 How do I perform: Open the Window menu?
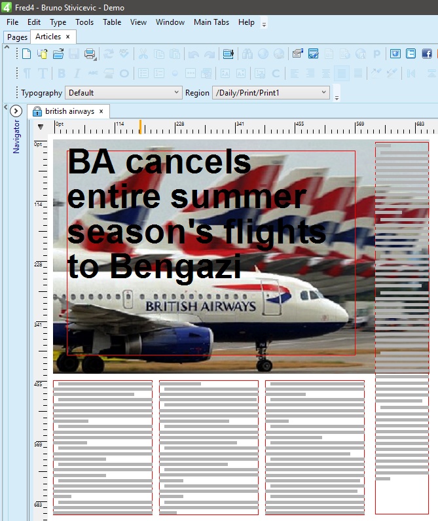170,22
